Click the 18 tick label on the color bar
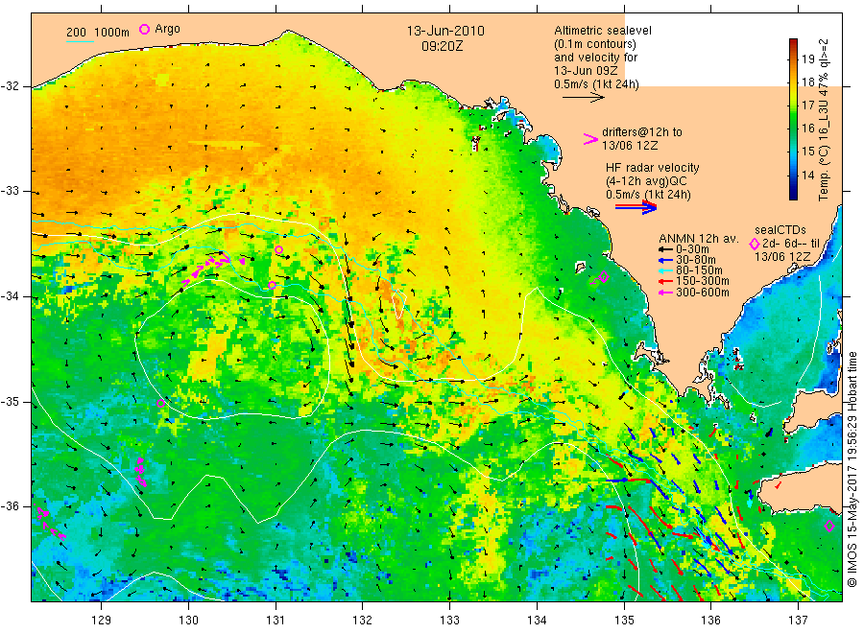This screenshot has height=633, width=864. pos(807,82)
